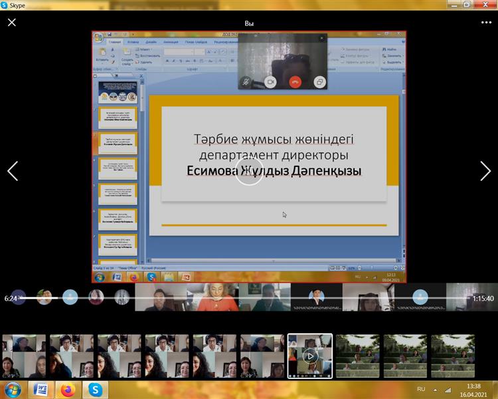Open Firefox from the taskbar
The image size is (498, 399).
click(x=68, y=389)
